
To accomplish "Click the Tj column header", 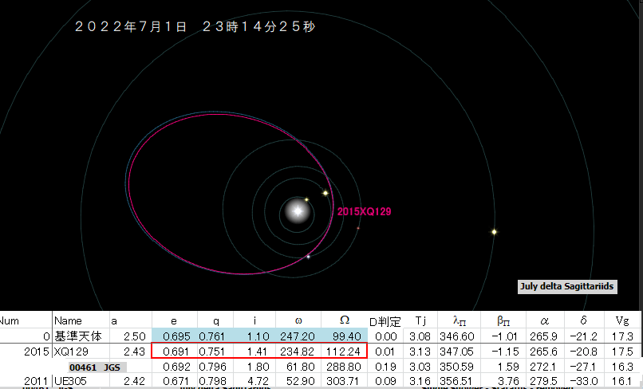I will click(419, 320).
